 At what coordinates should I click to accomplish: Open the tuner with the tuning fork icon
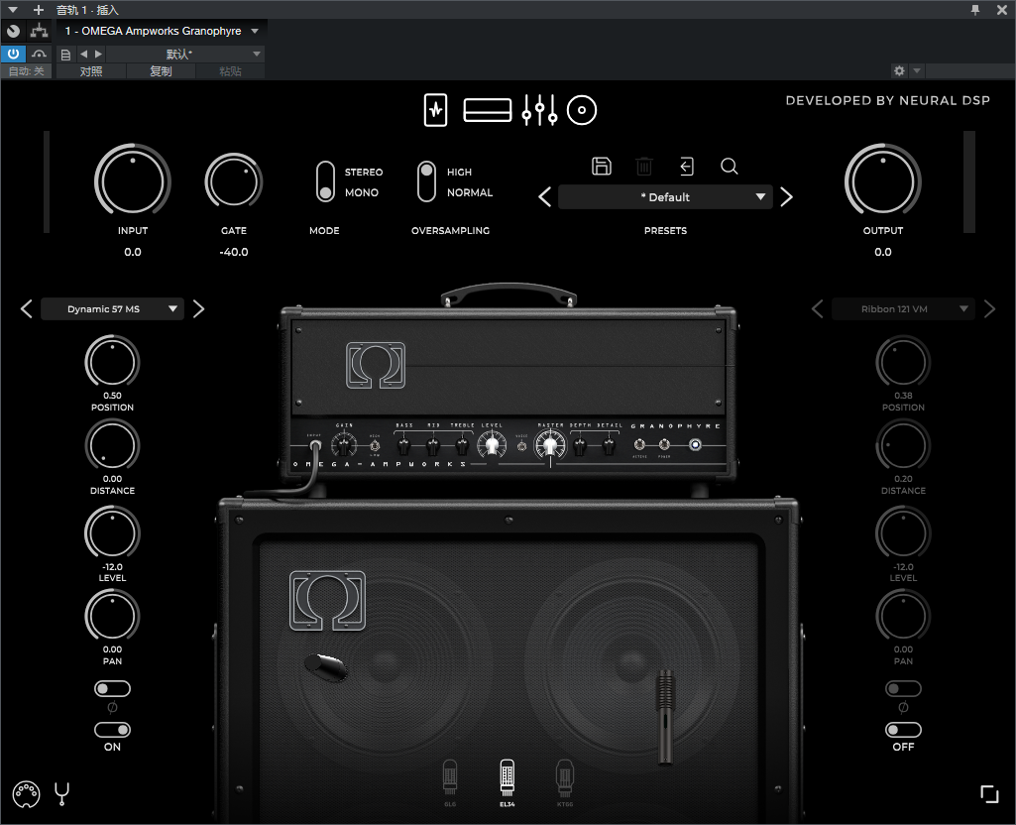tap(62, 793)
